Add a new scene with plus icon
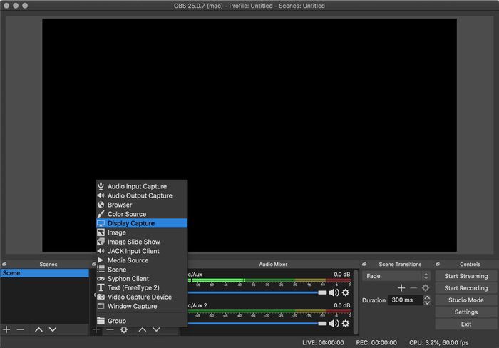The image size is (499, 348). (x=6, y=329)
